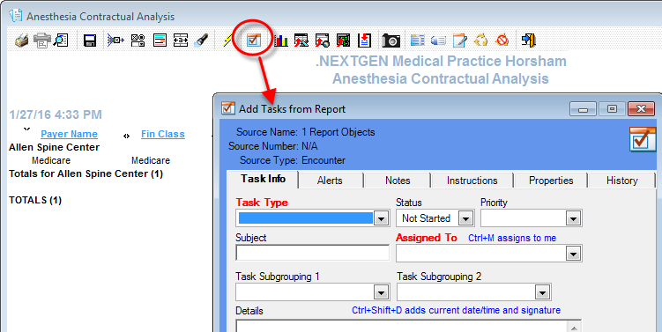Switch to the Instructions tab
The height and width of the screenshot is (332, 662).
472,181
